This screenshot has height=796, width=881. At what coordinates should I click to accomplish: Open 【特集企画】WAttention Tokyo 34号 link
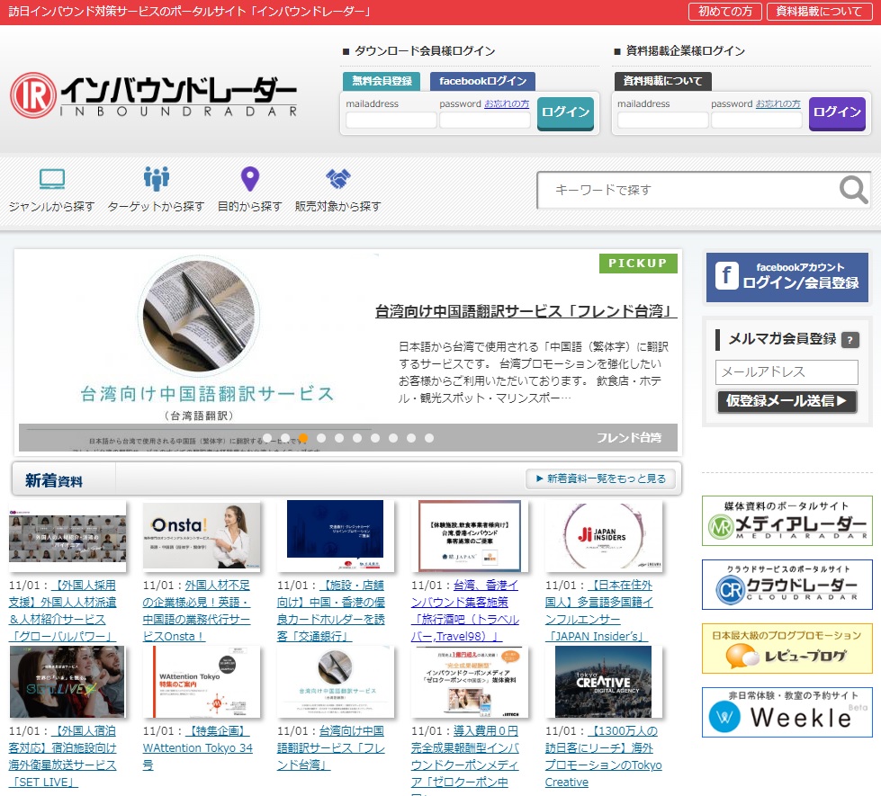198,748
